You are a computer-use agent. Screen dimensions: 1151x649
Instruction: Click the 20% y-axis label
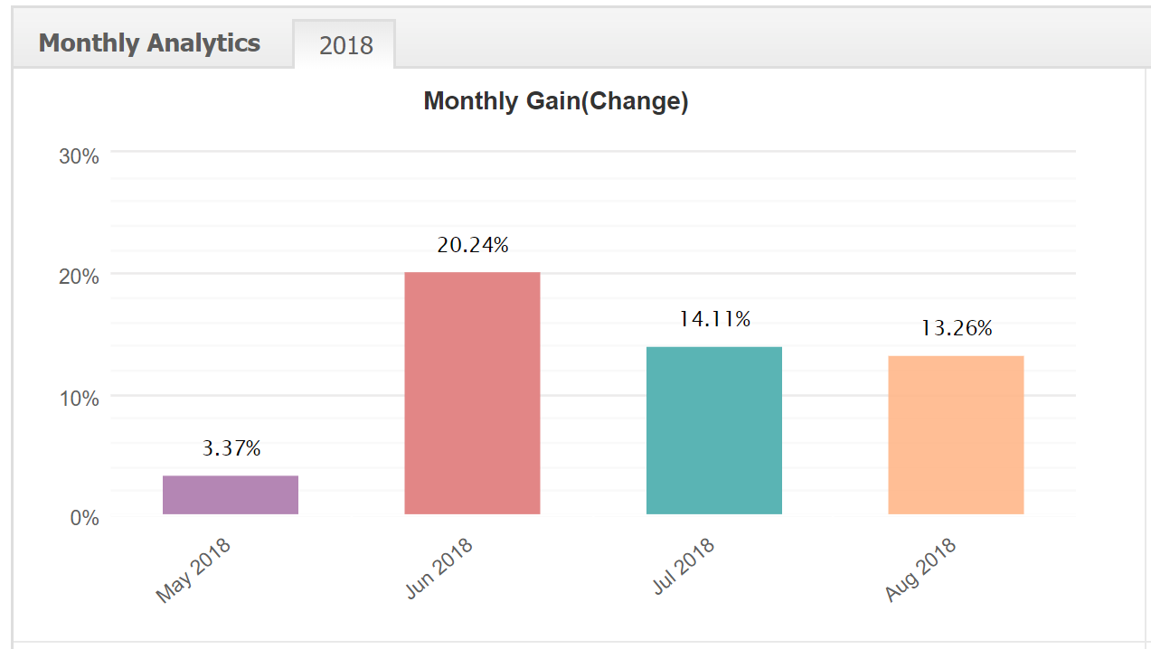pyautogui.click(x=79, y=277)
